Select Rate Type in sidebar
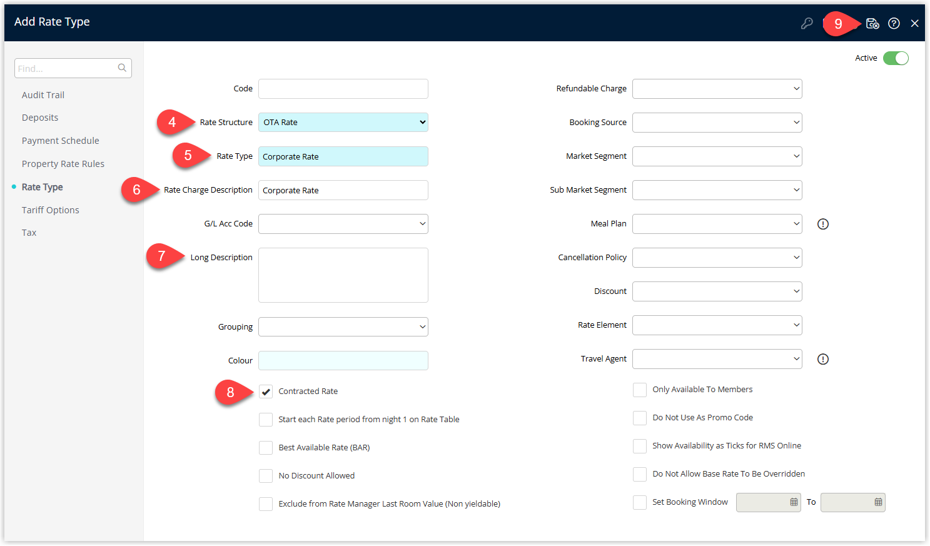Image resolution: width=930 pixels, height=546 pixels. click(x=43, y=187)
